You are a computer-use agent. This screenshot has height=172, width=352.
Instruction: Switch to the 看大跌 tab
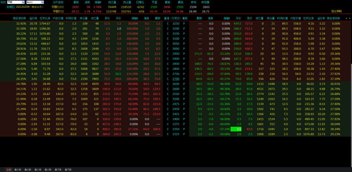pos(28,169)
